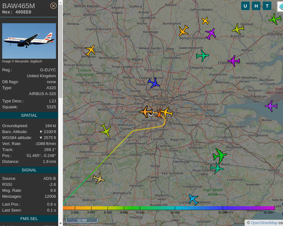283x226 pixels.
Task: Click the Source value ADS-B
Action: point(50,178)
